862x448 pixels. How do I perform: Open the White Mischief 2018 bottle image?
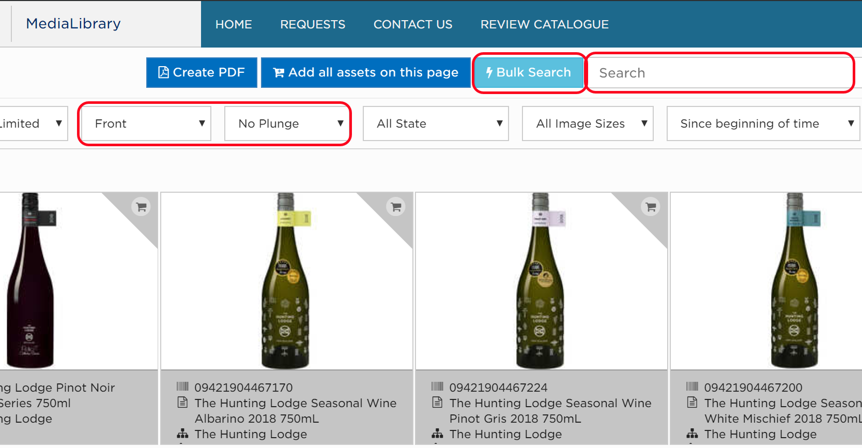795,281
